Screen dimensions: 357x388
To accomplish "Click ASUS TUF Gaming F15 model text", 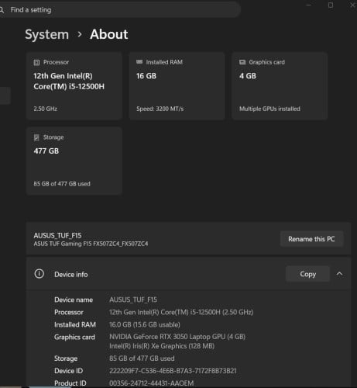I will (x=91, y=244).
